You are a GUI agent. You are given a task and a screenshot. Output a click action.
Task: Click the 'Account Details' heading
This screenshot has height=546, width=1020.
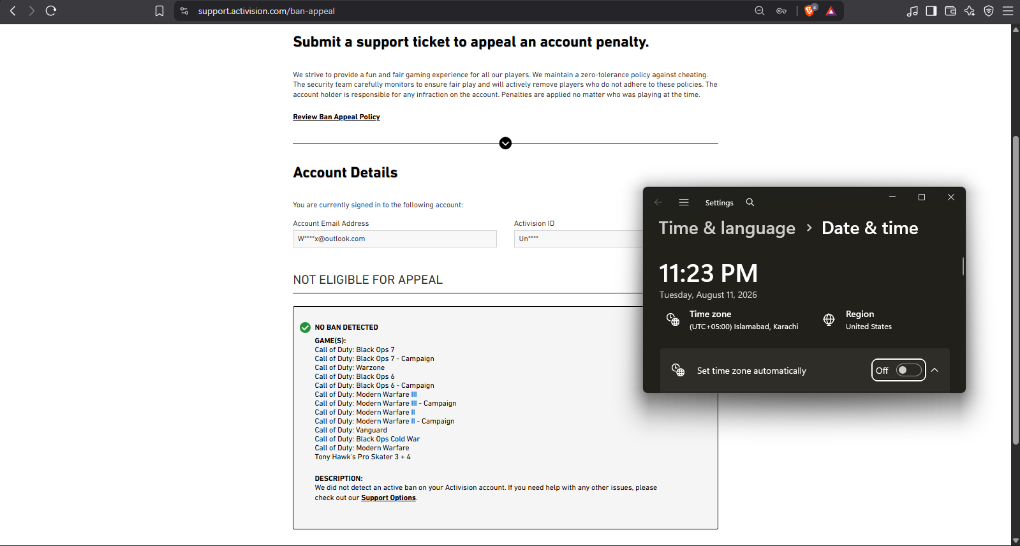tap(345, 173)
